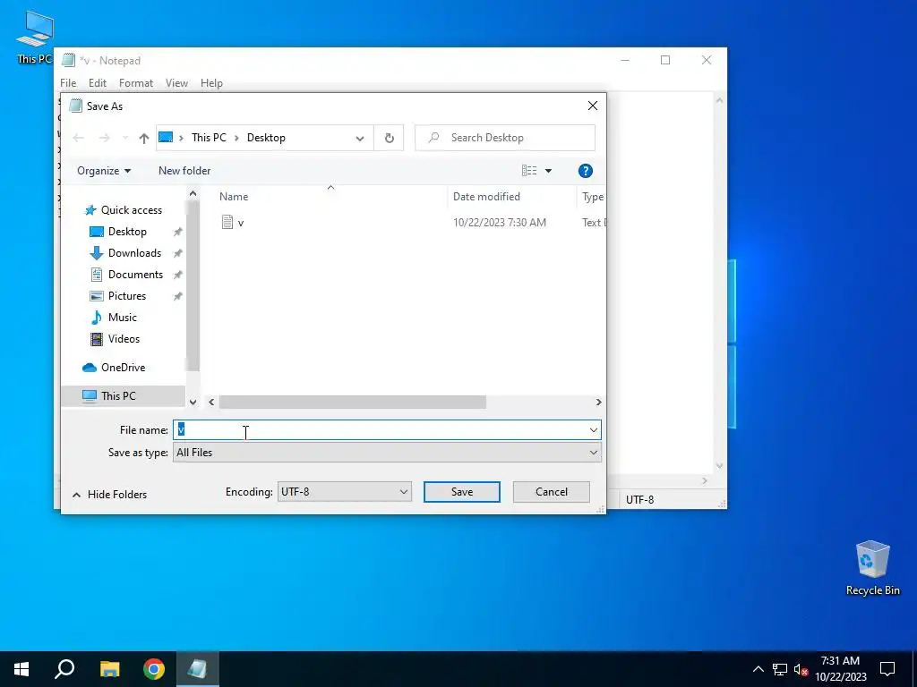Click the Save button

(461, 492)
